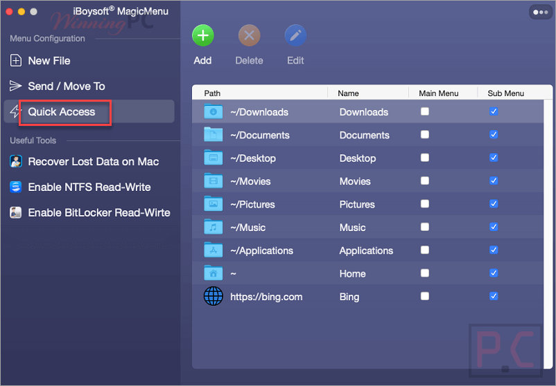Click the Home name cell
This screenshot has width=556, height=386.
[x=352, y=273]
